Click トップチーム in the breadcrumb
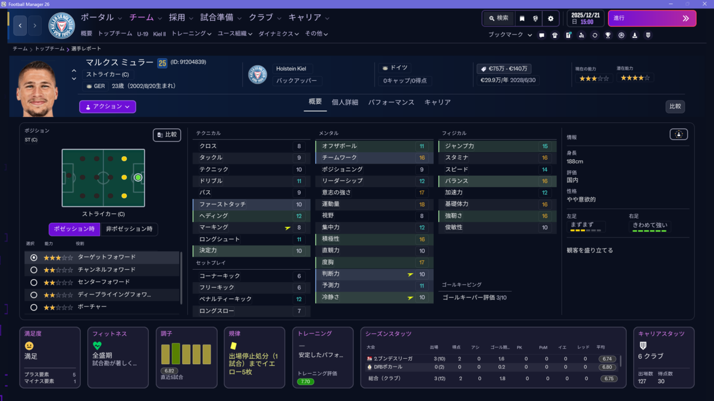The width and height of the screenshot is (714, 401). click(49, 49)
